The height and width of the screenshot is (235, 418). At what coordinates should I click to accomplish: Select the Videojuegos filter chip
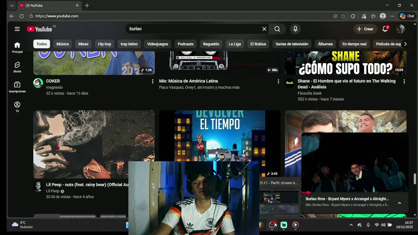[x=158, y=44]
